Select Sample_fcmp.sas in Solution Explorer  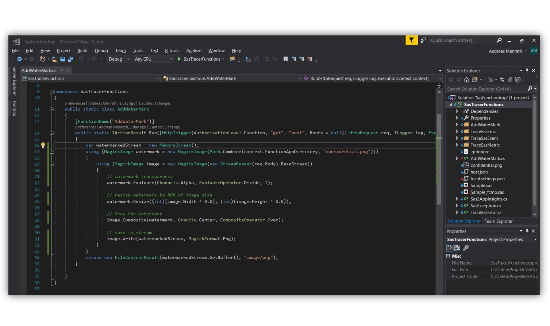(487, 192)
